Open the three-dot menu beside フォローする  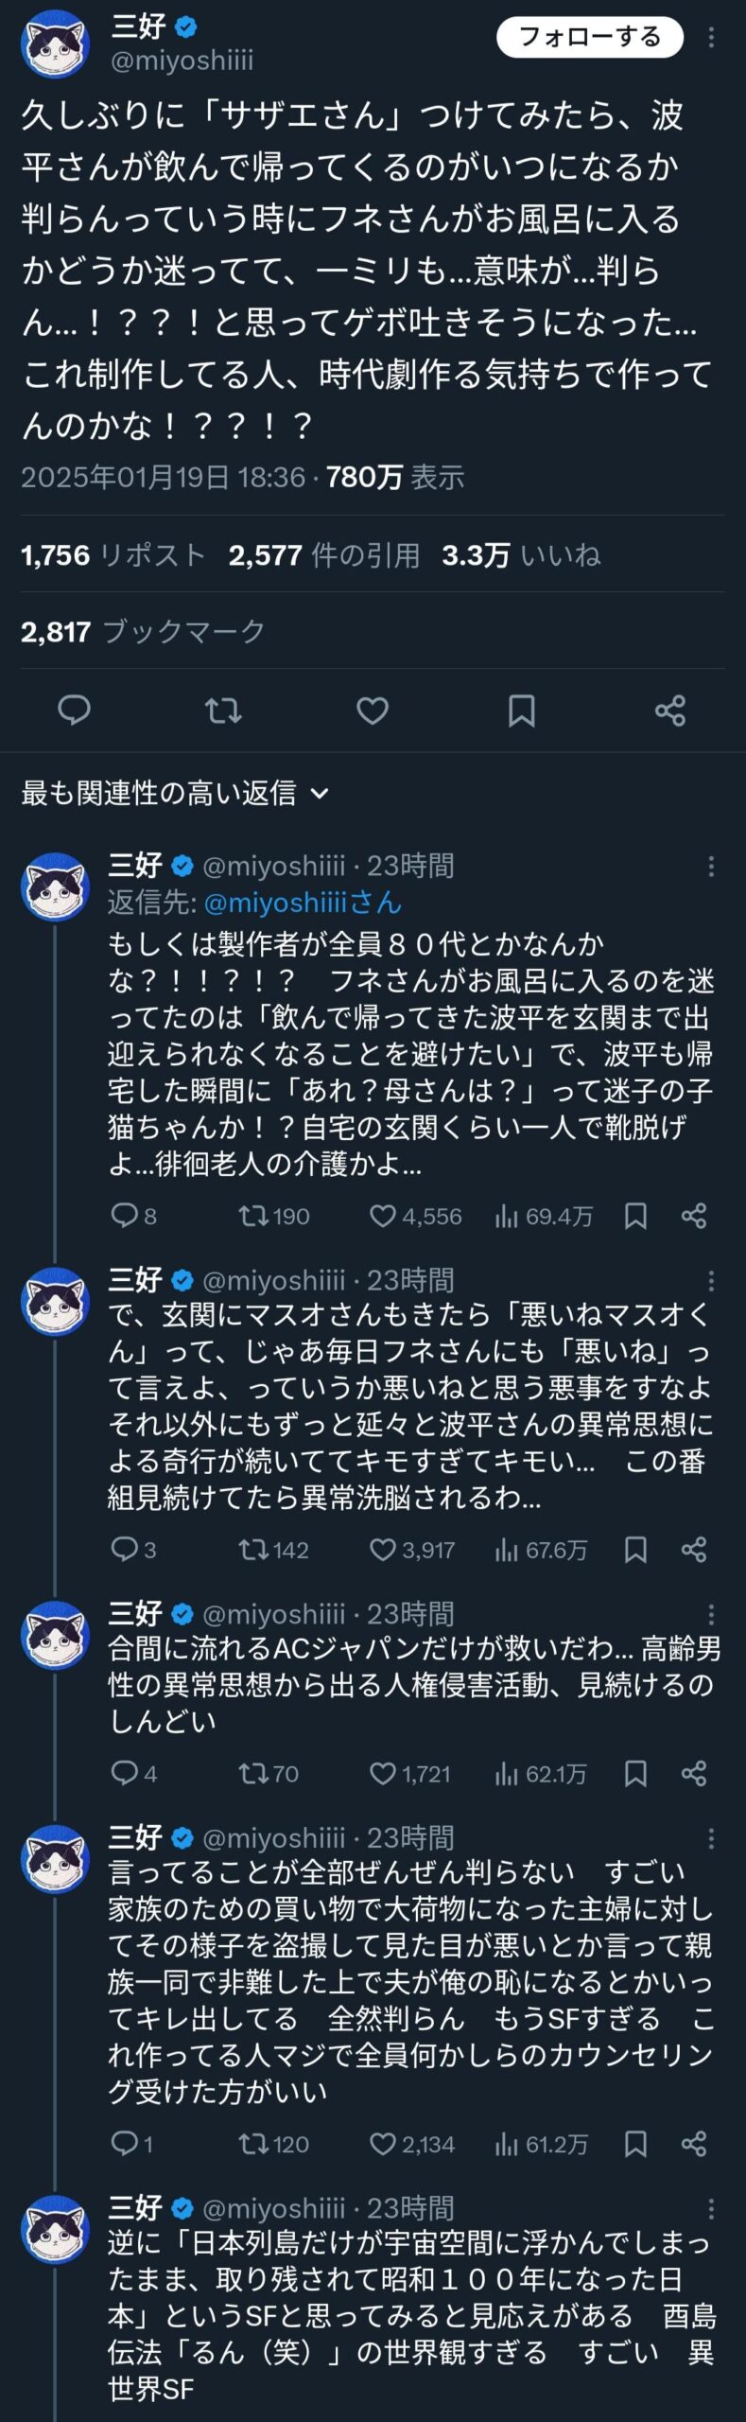711,38
